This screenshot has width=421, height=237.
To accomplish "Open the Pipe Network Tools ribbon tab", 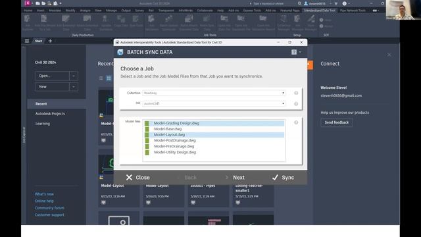I will 353,11.
